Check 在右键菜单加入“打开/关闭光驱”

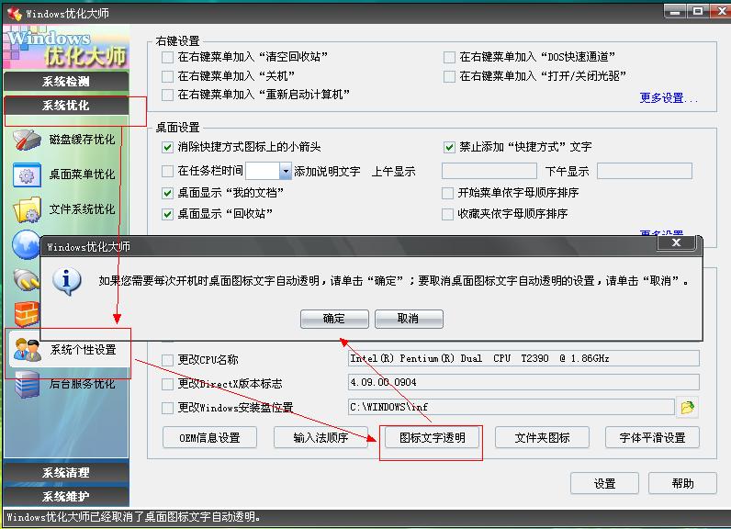pos(449,76)
